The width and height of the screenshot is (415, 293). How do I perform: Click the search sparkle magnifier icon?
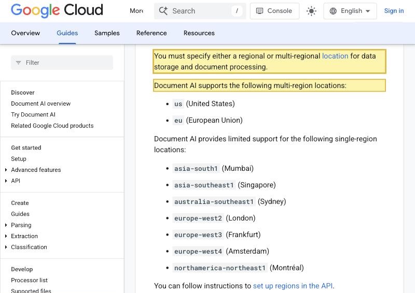(163, 11)
